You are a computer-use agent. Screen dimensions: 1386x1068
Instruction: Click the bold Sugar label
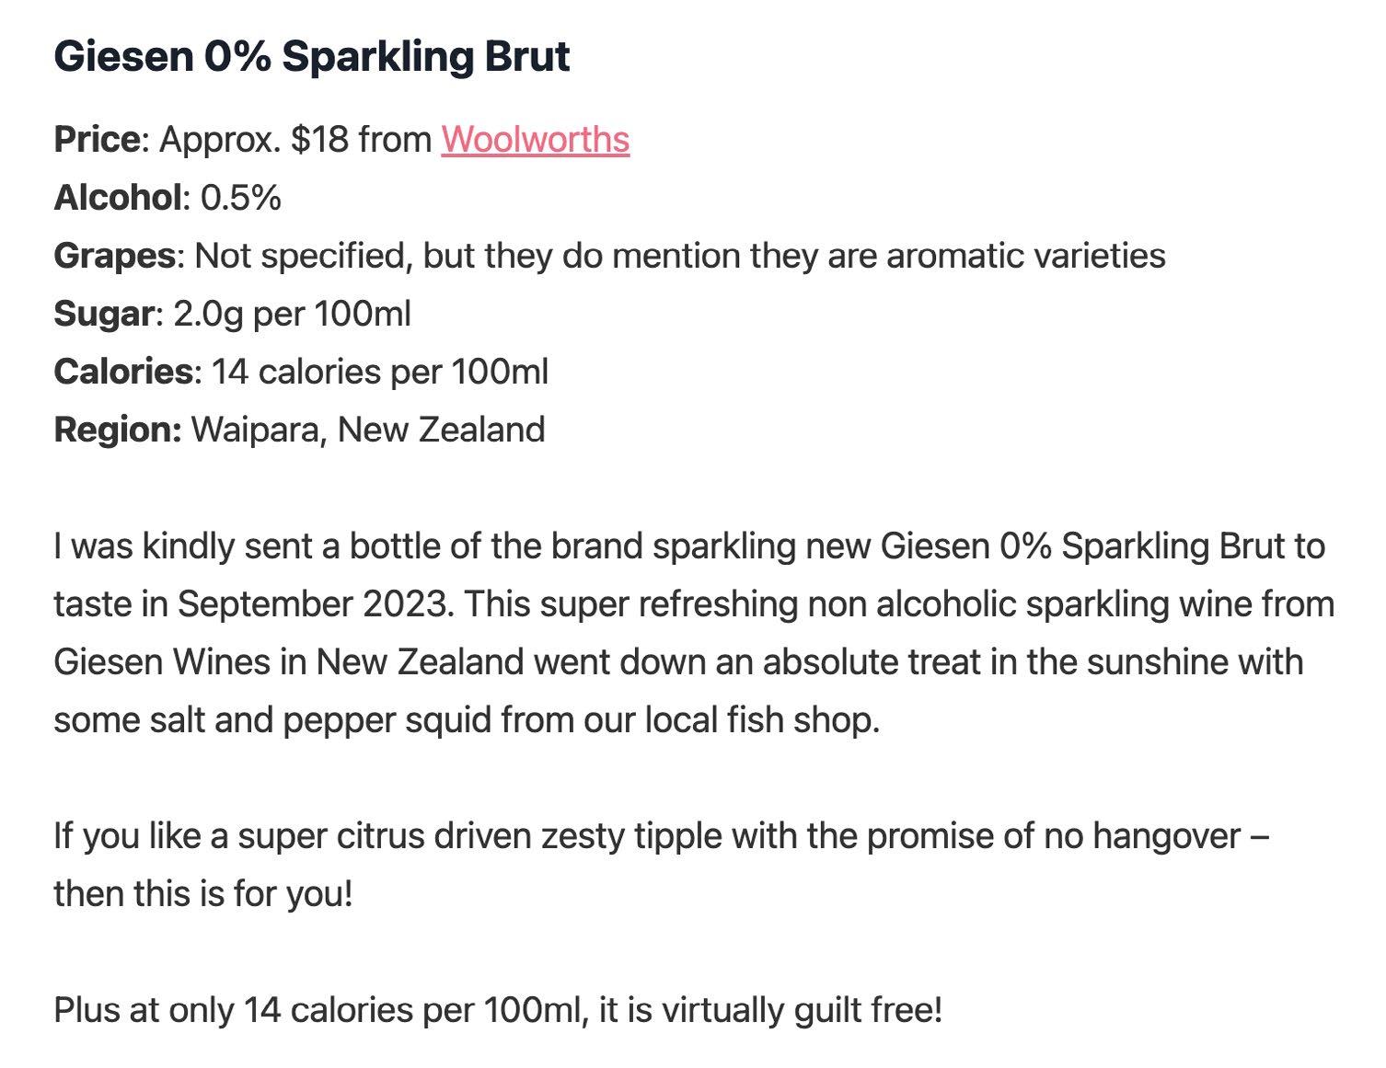point(103,314)
